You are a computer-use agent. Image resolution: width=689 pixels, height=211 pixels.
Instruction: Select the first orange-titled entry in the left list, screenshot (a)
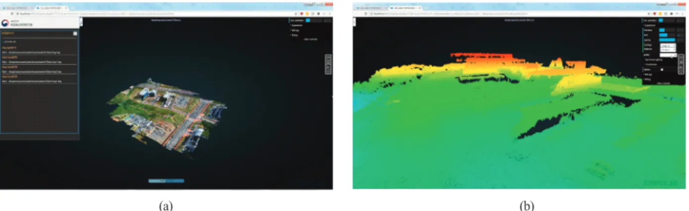pyautogui.click(x=9, y=48)
